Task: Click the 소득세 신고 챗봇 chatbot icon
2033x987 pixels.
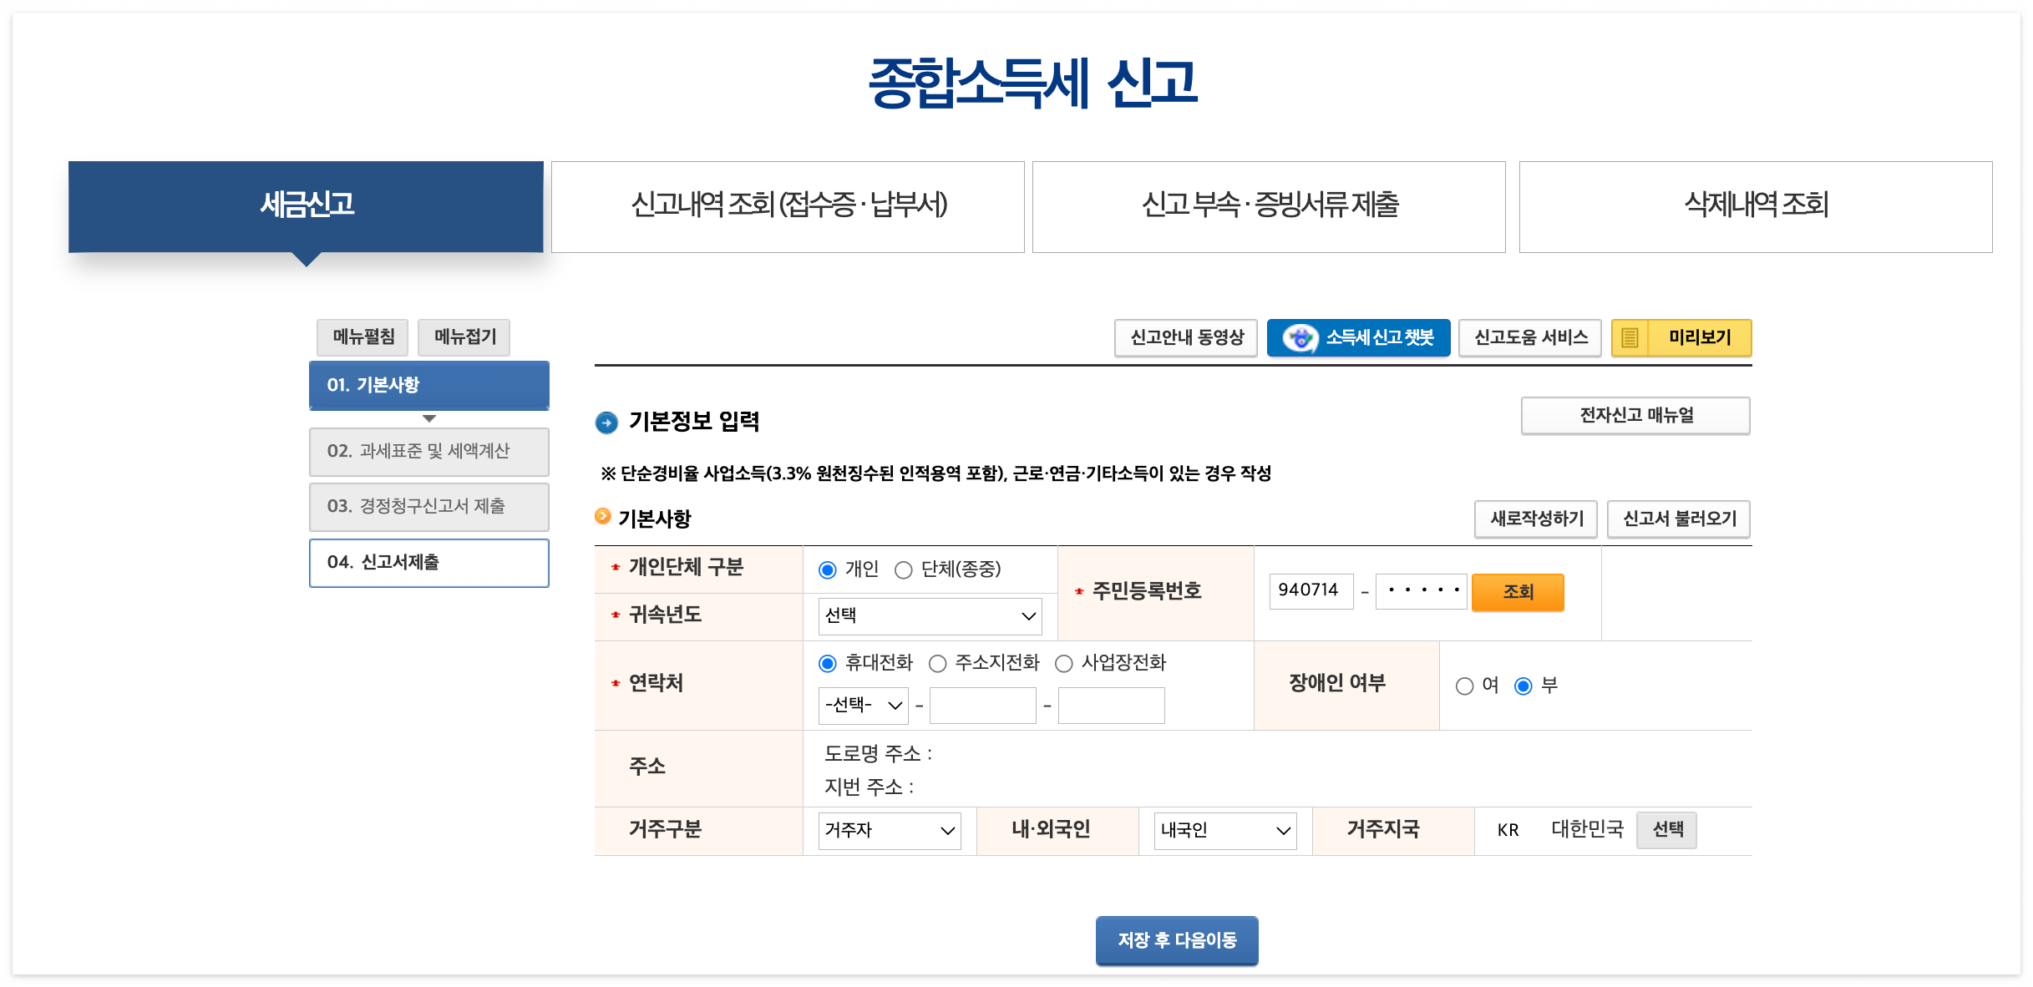Action: 1300,338
